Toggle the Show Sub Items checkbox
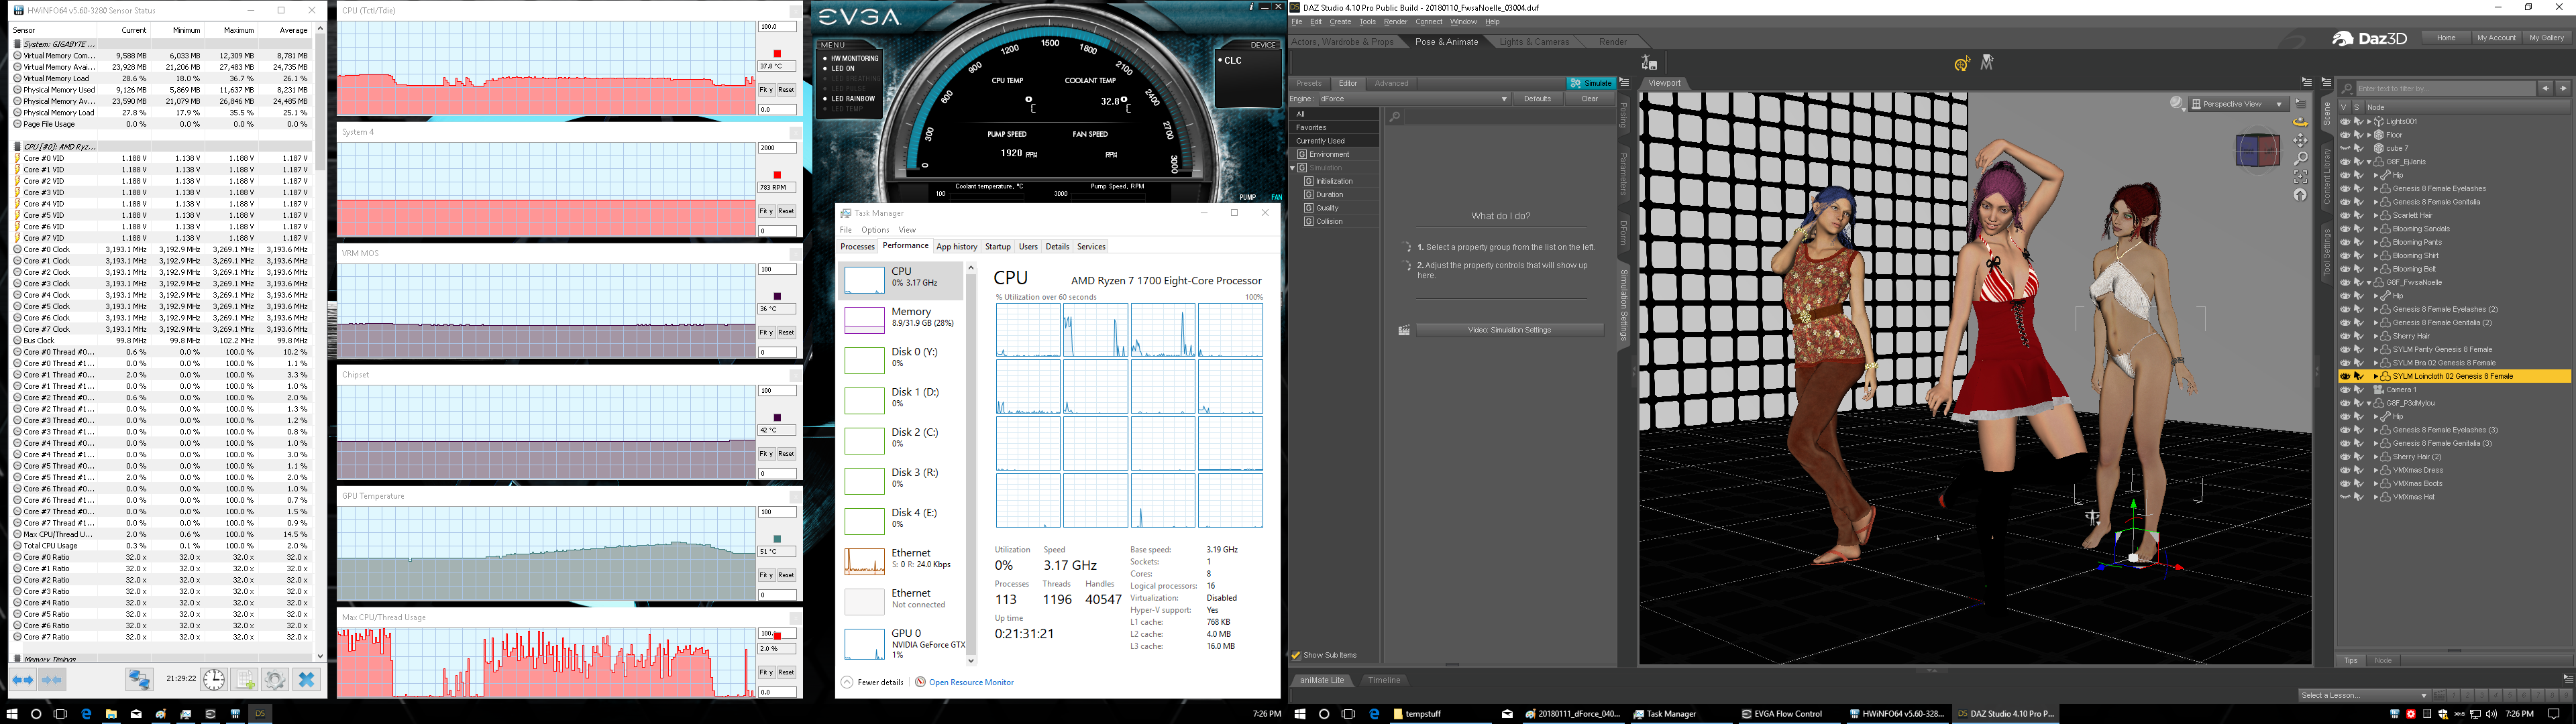 coord(1296,656)
